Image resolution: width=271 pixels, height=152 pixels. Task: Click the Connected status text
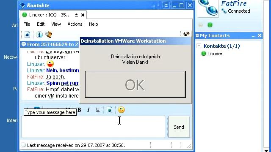[239, 11]
